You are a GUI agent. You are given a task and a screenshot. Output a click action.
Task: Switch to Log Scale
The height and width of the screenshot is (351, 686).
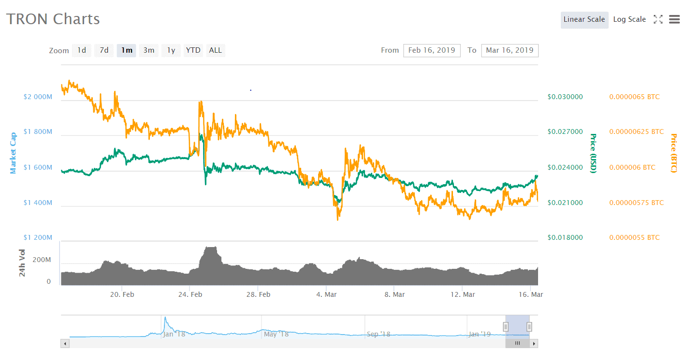click(629, 20)
